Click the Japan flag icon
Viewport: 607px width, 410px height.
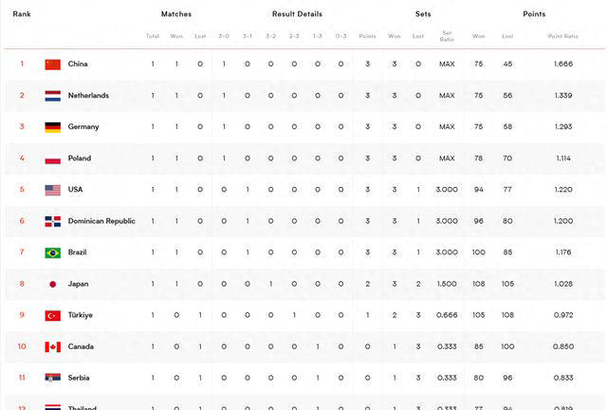53,284
